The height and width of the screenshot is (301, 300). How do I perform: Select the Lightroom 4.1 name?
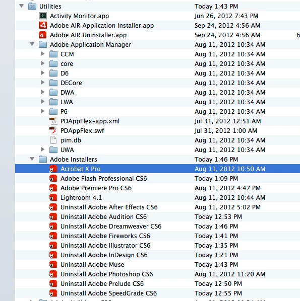(81, 198)
